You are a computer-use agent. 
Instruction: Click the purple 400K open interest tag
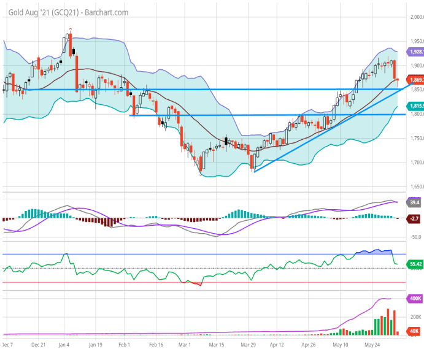click(413, 298)
